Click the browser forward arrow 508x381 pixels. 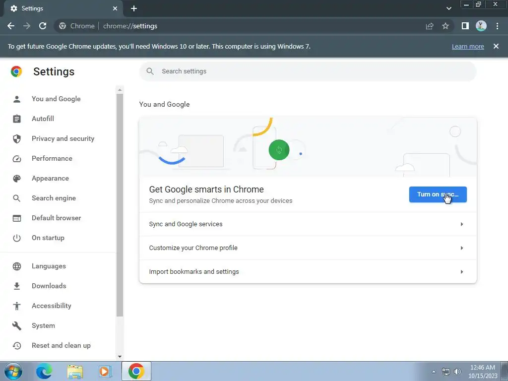(27, 26)
